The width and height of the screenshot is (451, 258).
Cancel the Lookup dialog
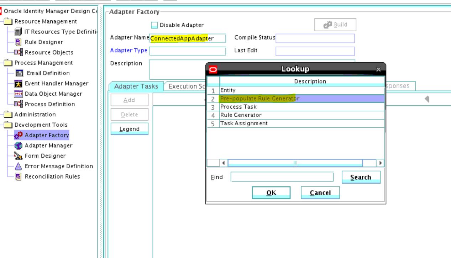pyautogui.click(x=320, y=193)
